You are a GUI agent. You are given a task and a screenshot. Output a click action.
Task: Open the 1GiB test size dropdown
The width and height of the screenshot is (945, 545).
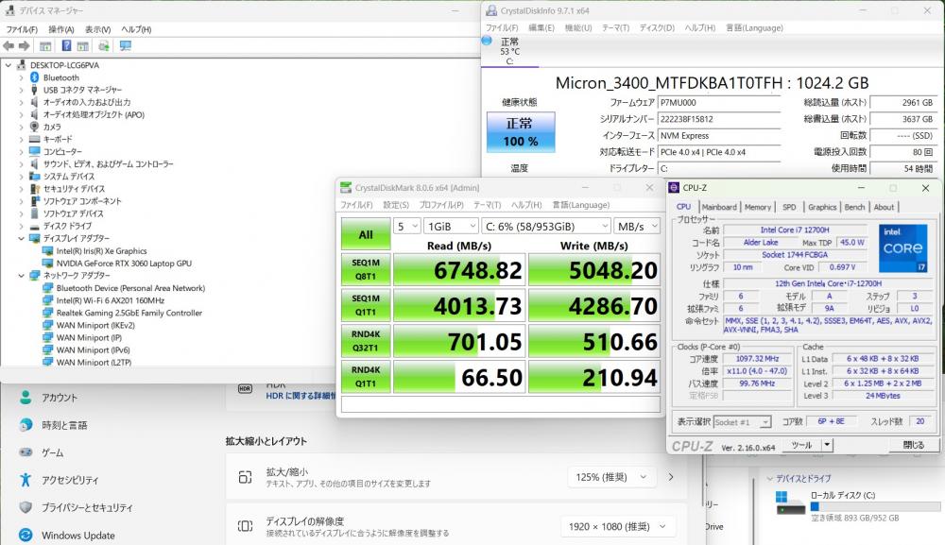450,227
